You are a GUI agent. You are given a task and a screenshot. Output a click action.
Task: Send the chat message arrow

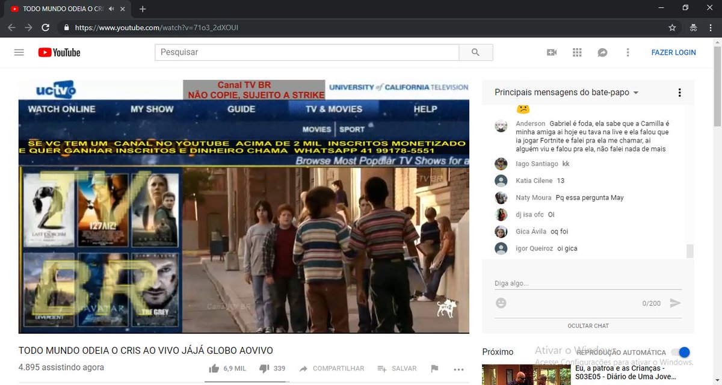[x=675, y=303]
